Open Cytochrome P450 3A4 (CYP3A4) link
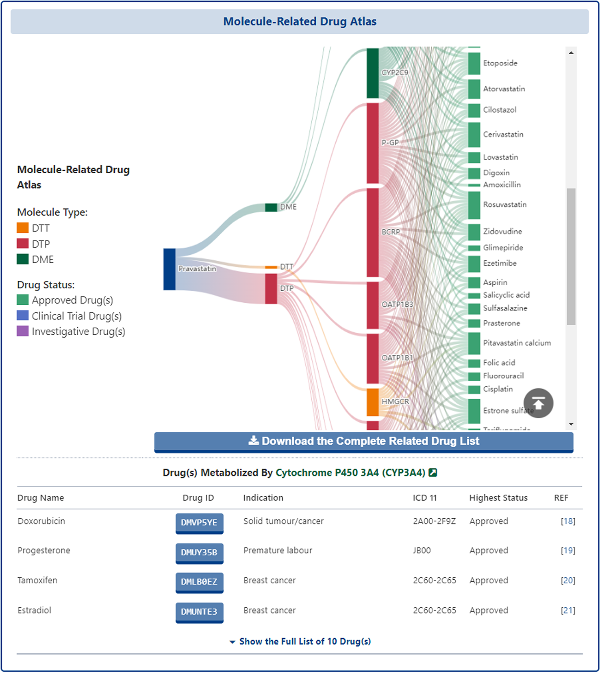This screenshot has width=600, height=681. 350,473
